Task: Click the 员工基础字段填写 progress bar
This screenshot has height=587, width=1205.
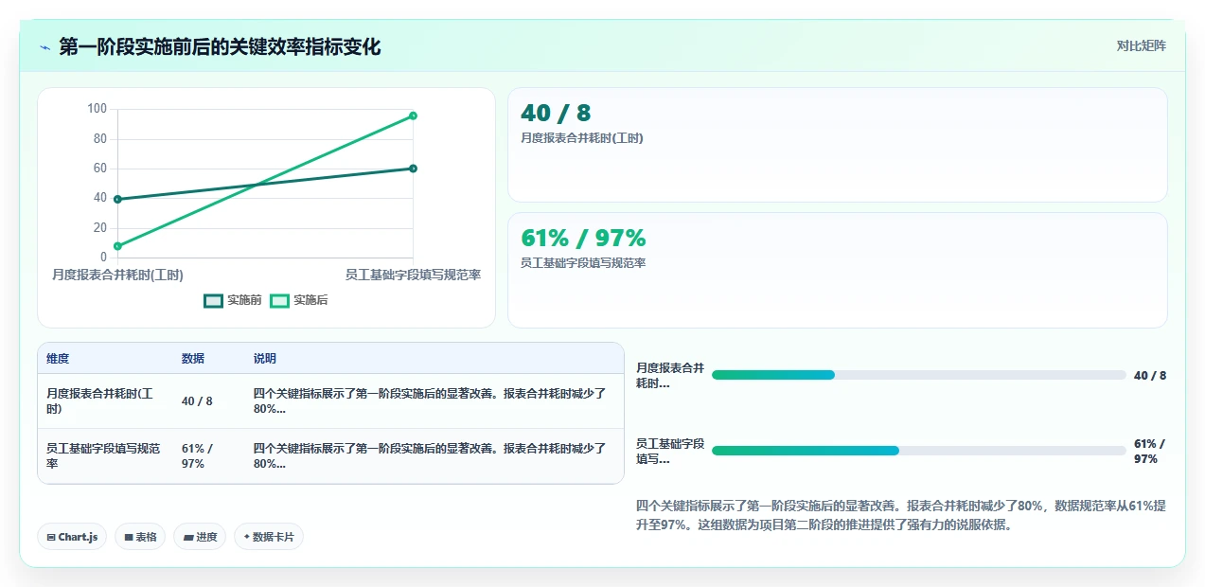Action: [x=918, y=451]
